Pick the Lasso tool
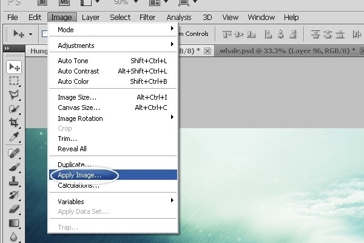This screenshot has width=364, height=243. (x=14, y=94)
